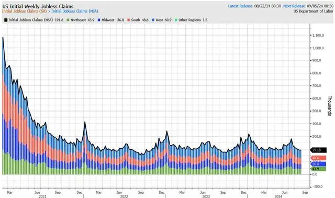Screen dimensions: 335x198
Task: Click the blue West legend swatch
Action: pyautogui.click(x=153, y=20)
